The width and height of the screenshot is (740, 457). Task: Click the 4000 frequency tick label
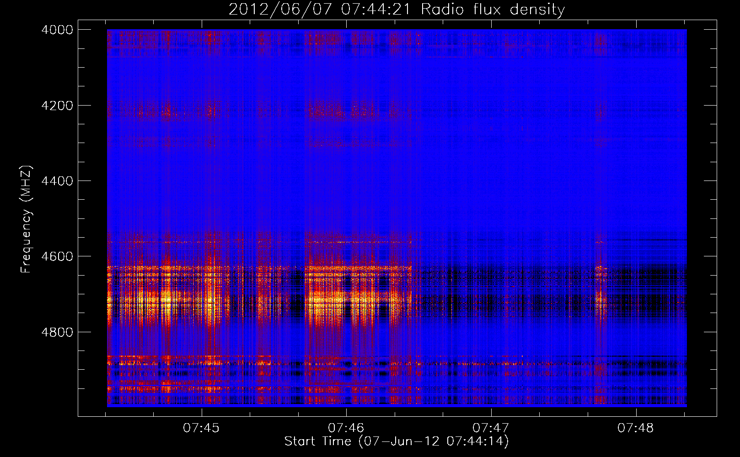57,30
